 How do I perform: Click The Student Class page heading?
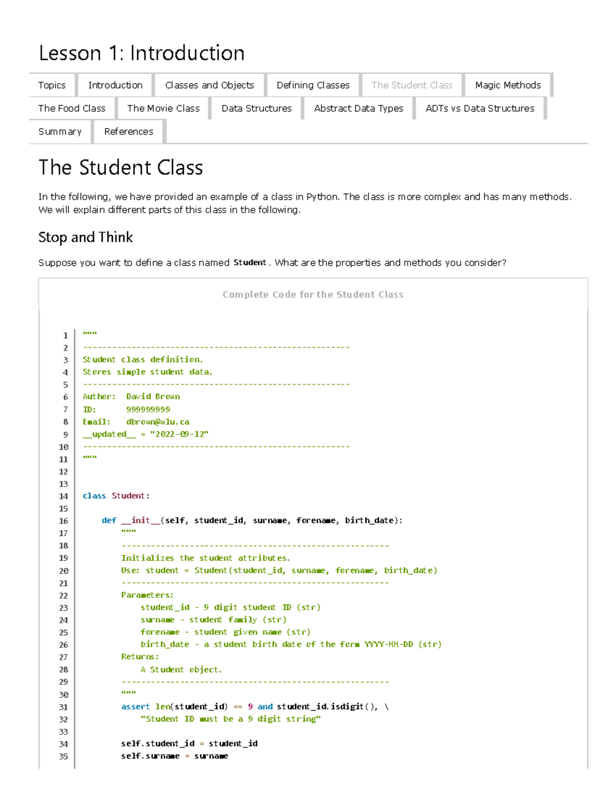[121, 168]
